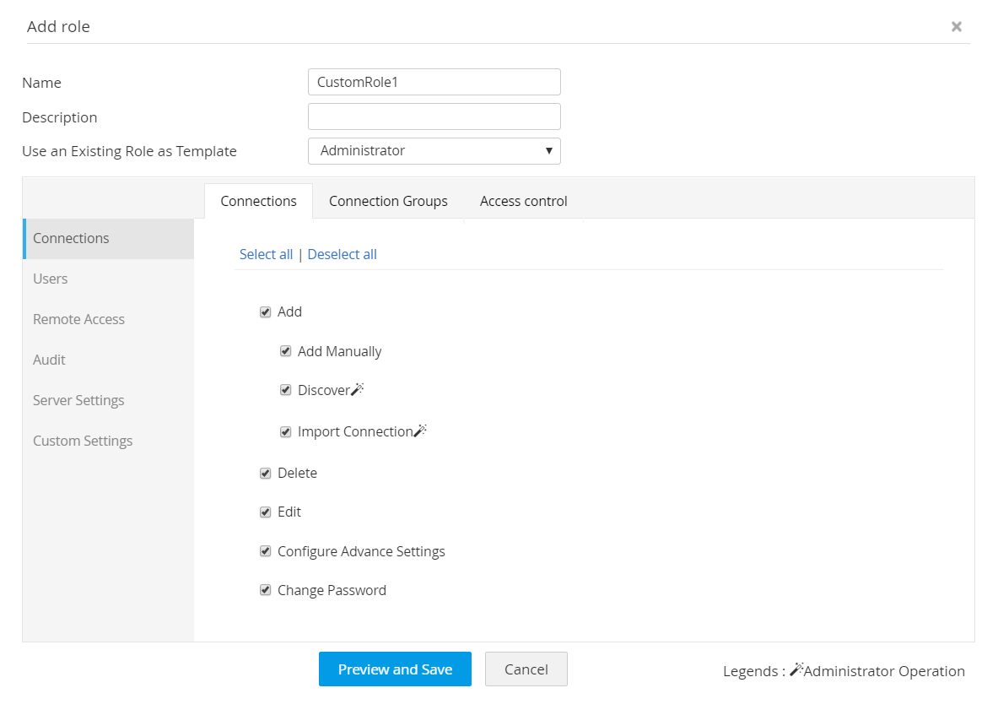Disable the Change Password permission
Screen dimensions: 998x715
[265, 589]
